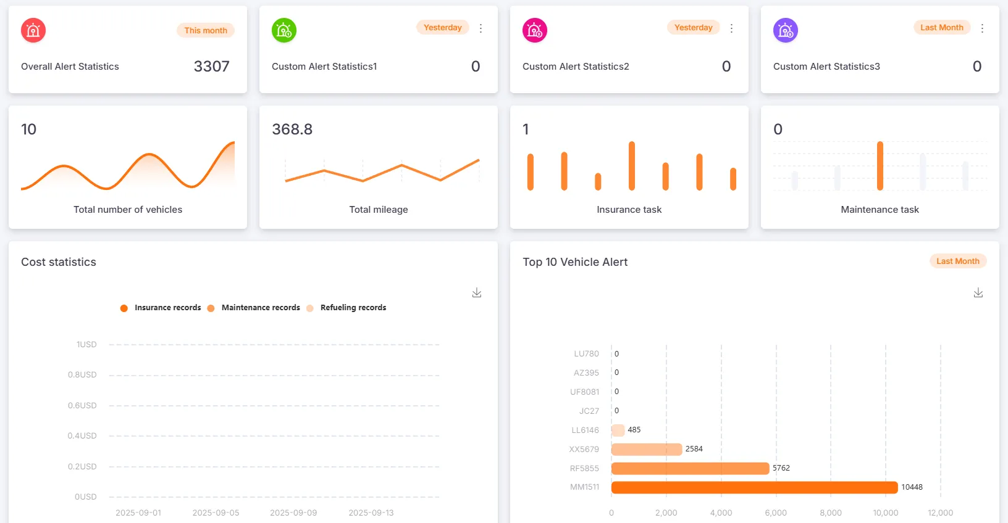Click Last Month badge on Top 10 Vehicle Alert
This screenshot has width=1008, height=523.
click(x=957, y=261)
